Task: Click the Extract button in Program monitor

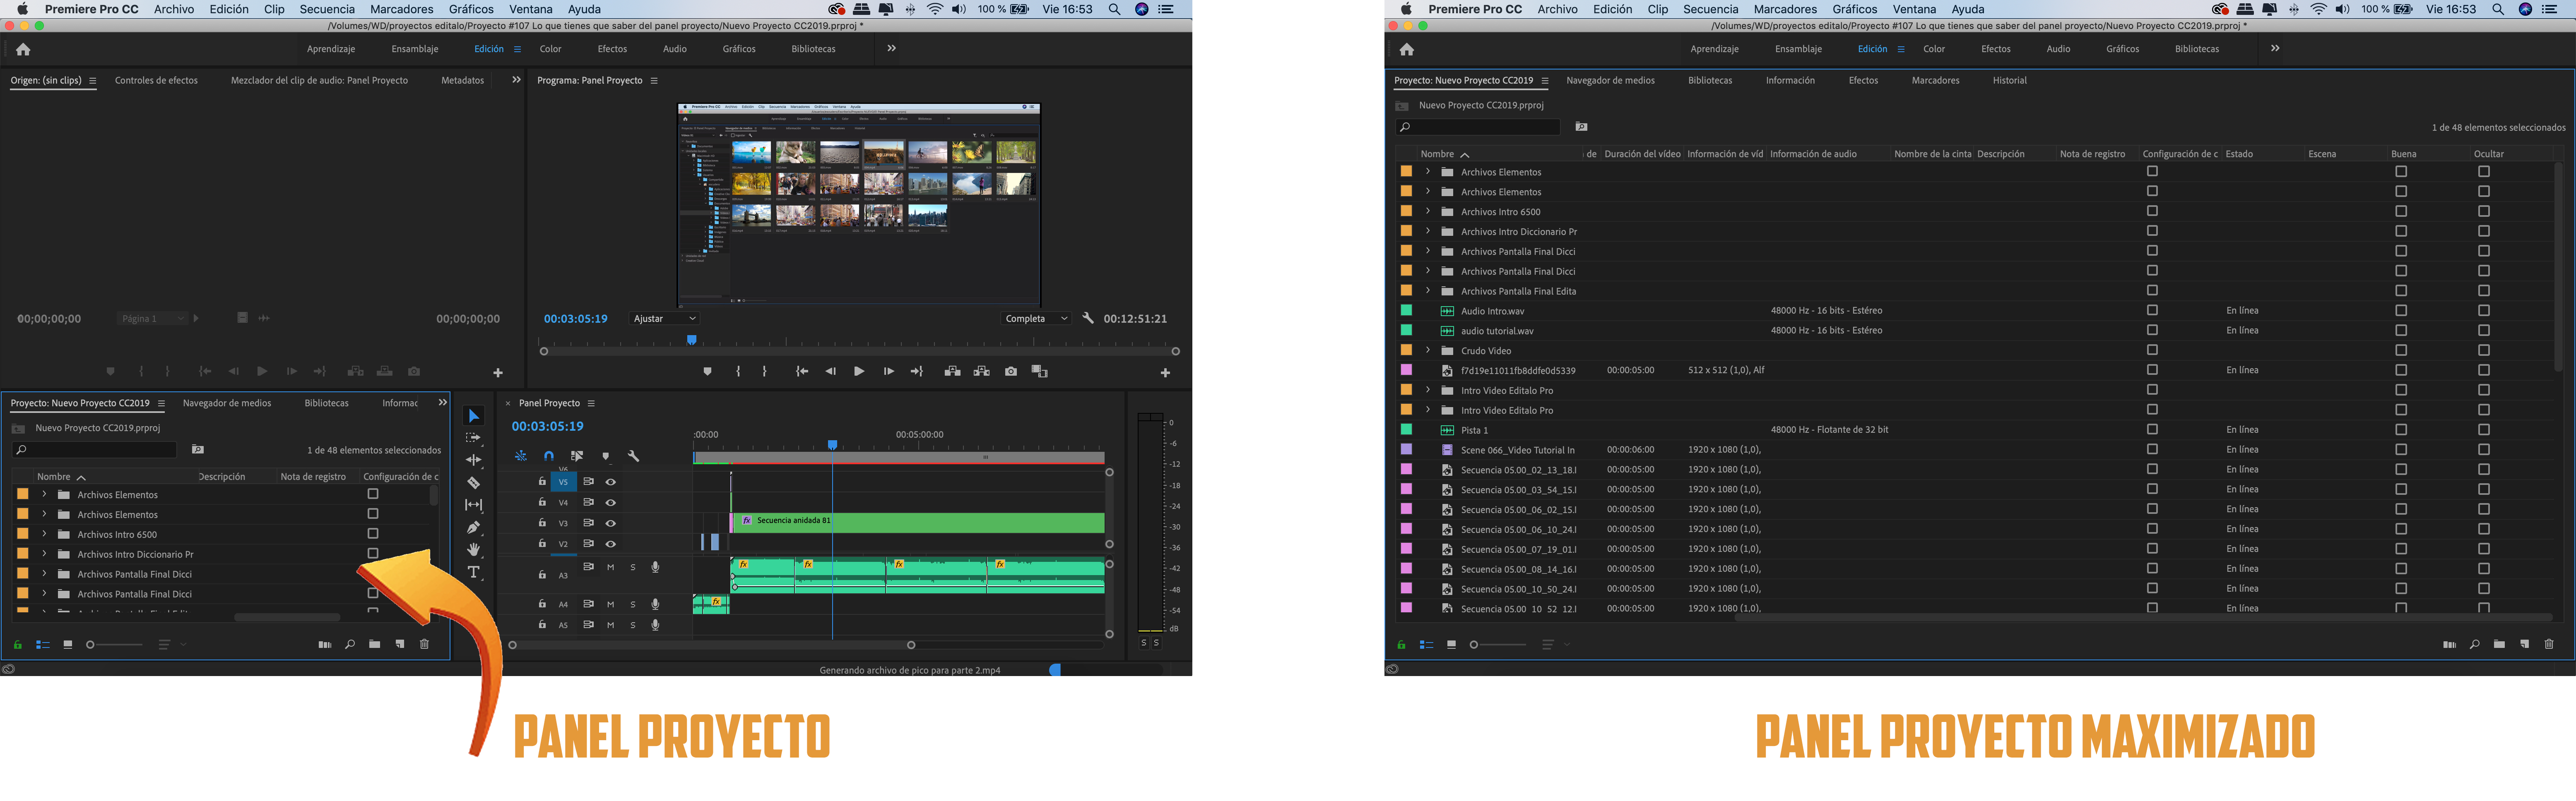Action: (982, 372)
